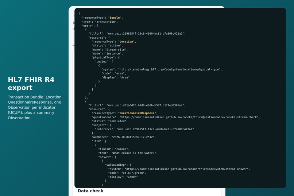Click the "HL7 FHIR R4 export" heading
Viewport: 294px width, 196px height.
click(x=31, y=84)
